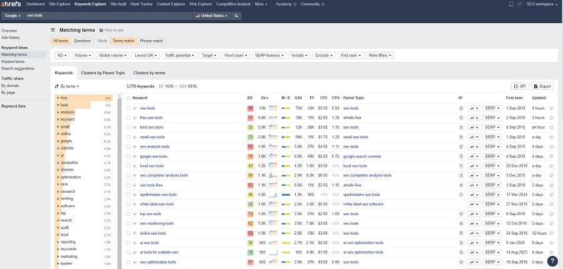Click the API button

[520, 86]
